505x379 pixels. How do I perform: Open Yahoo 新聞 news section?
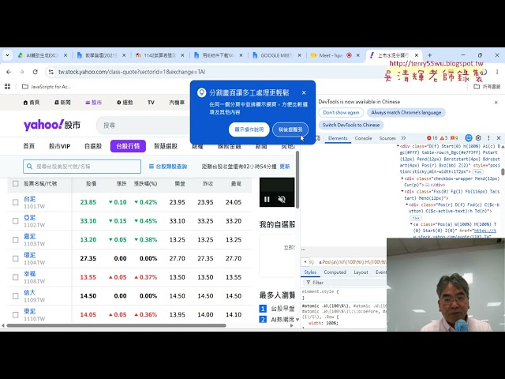coord(62,103)
